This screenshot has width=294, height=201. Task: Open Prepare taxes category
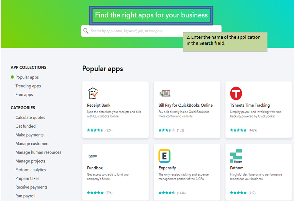[x=27, y=178]
